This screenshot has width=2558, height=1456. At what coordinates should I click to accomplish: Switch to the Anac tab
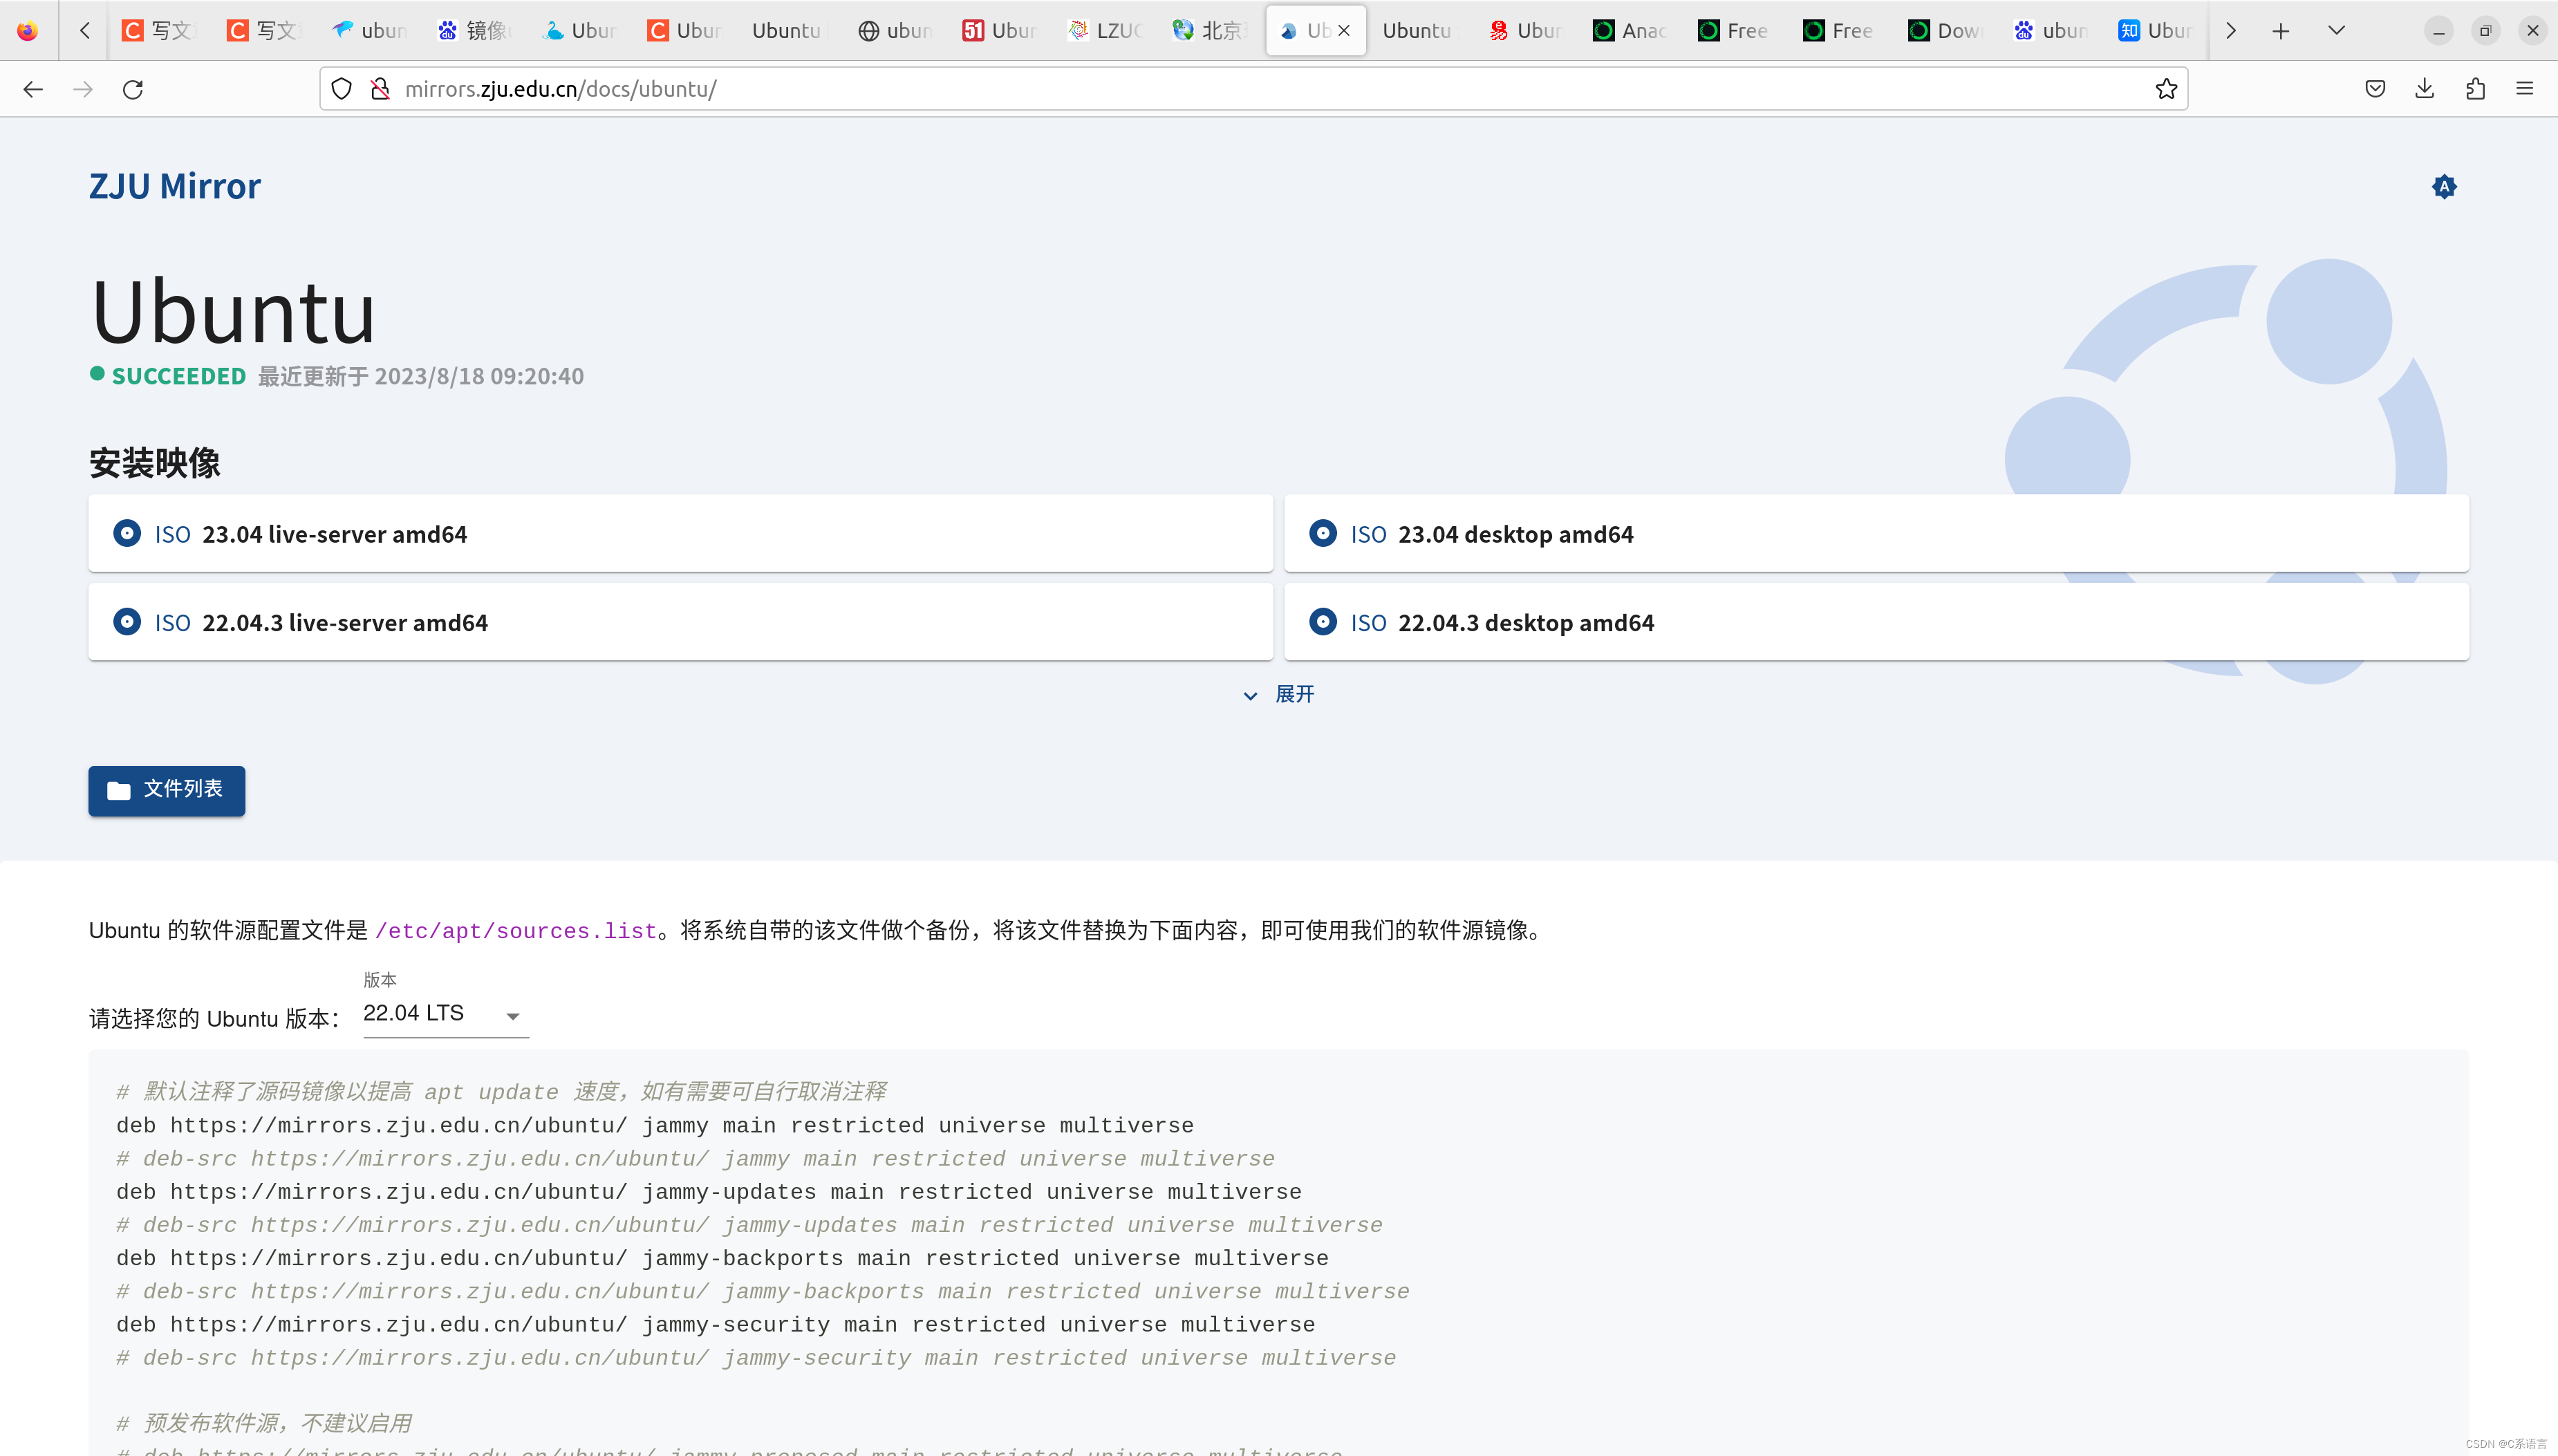[x=1631, y=31]
